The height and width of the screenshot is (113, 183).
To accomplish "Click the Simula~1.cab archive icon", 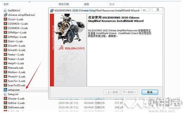I will 5,99.
